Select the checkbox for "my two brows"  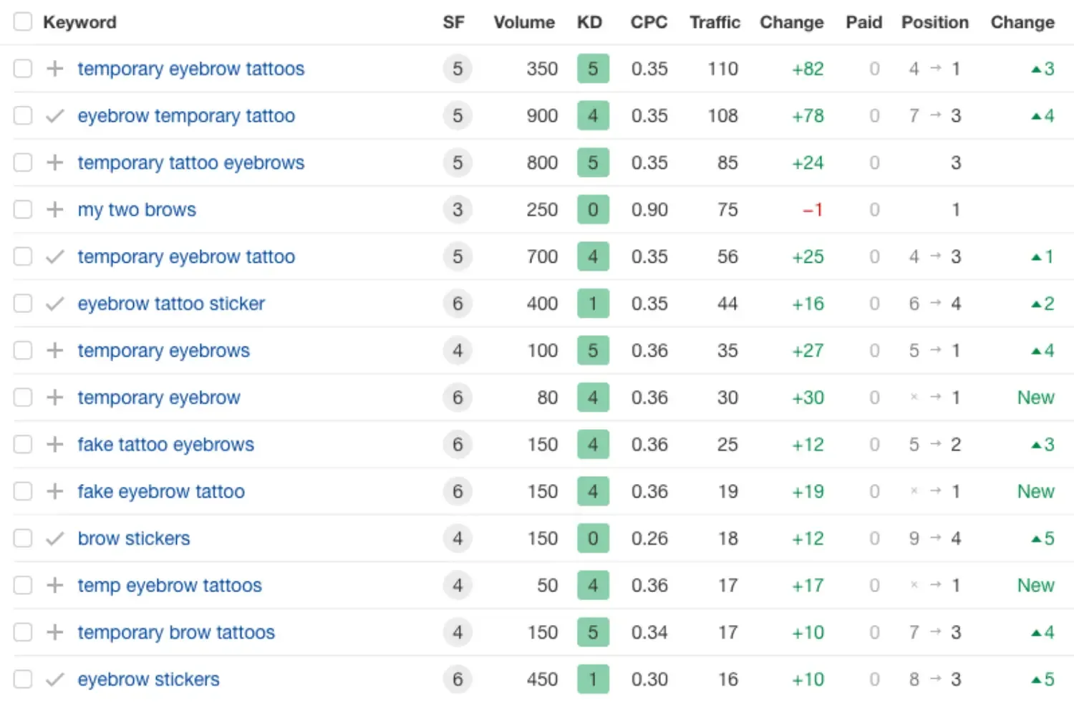pyautogui.click(x=22, y=209)
